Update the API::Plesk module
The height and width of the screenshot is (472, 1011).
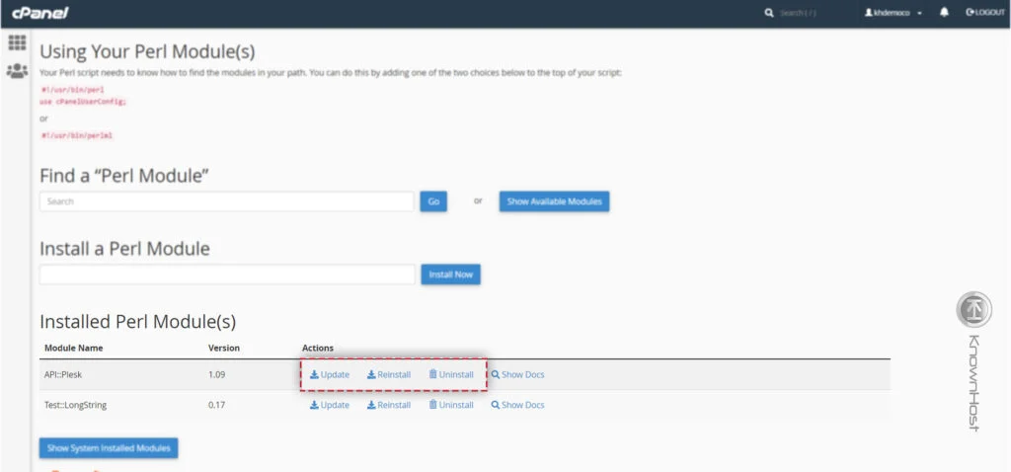click(330, 374)
